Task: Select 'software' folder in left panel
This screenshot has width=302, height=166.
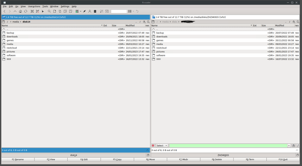Action: pos(76,55)
